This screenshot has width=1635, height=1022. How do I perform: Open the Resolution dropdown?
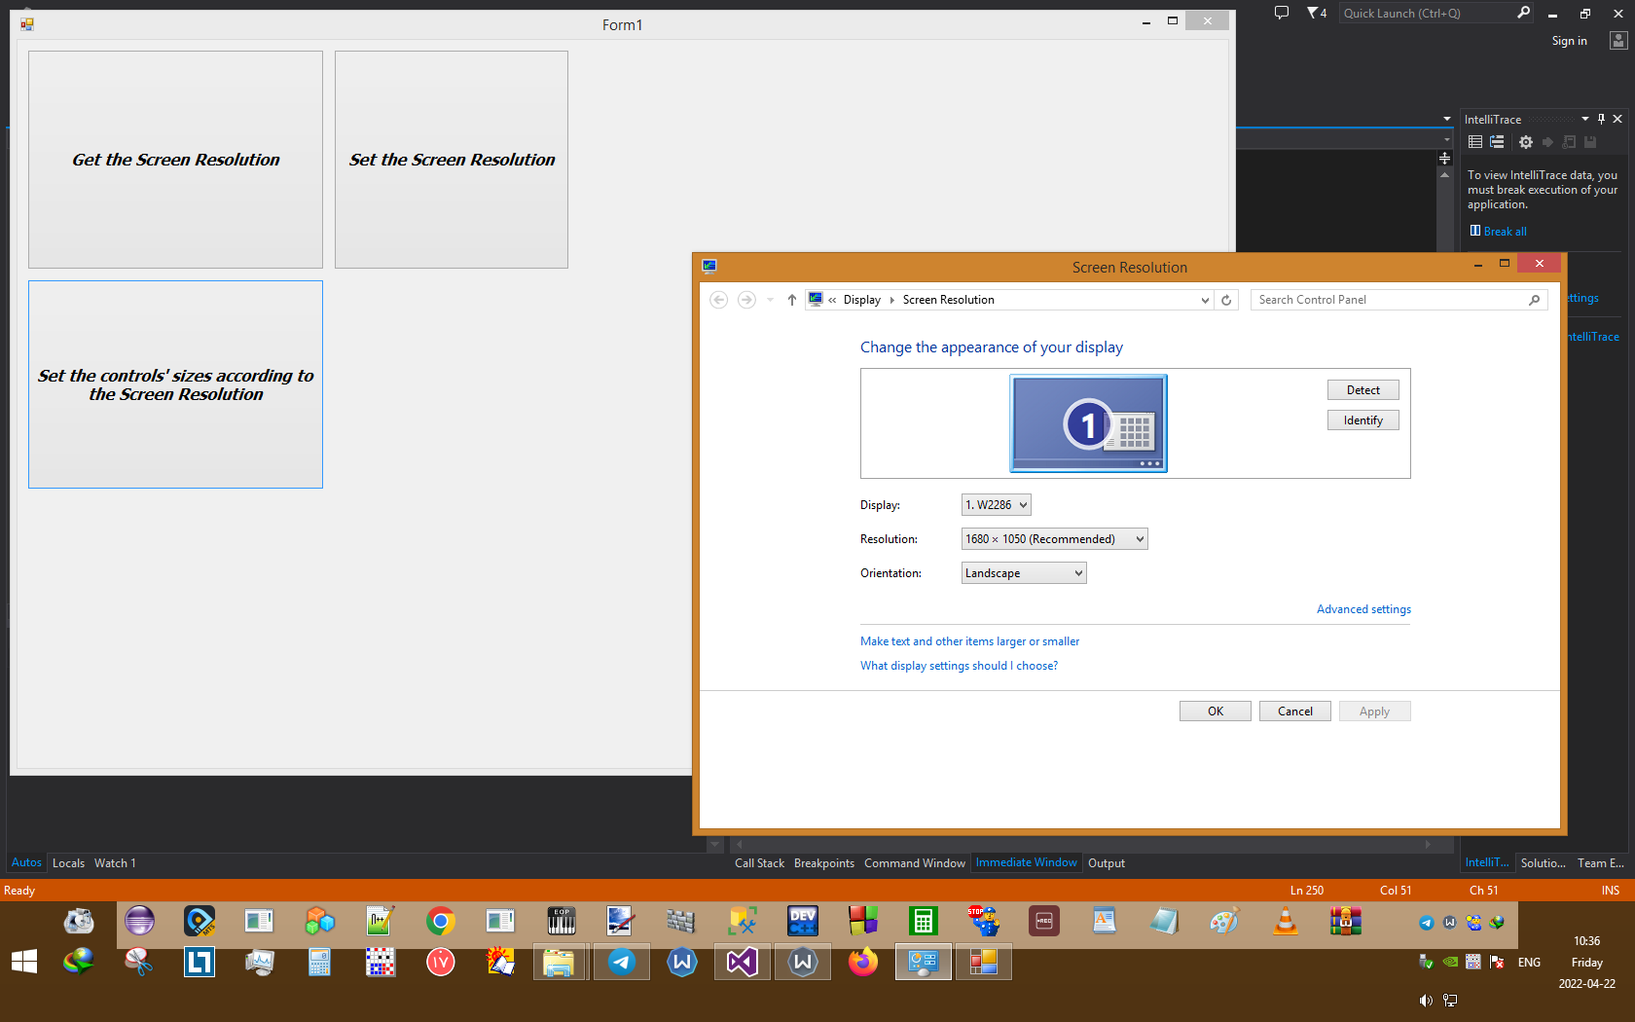point(1054,539)
